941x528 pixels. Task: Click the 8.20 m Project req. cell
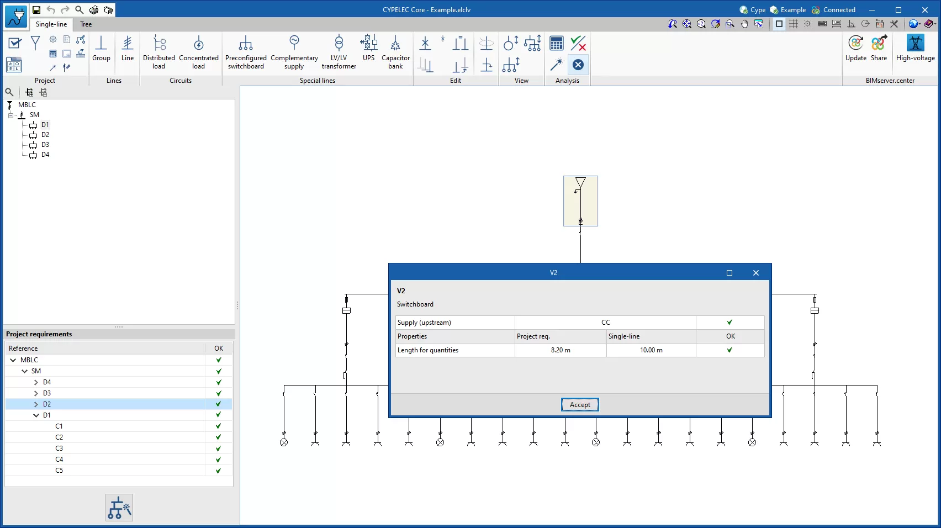pyautogui.click(x=561, y=350)
